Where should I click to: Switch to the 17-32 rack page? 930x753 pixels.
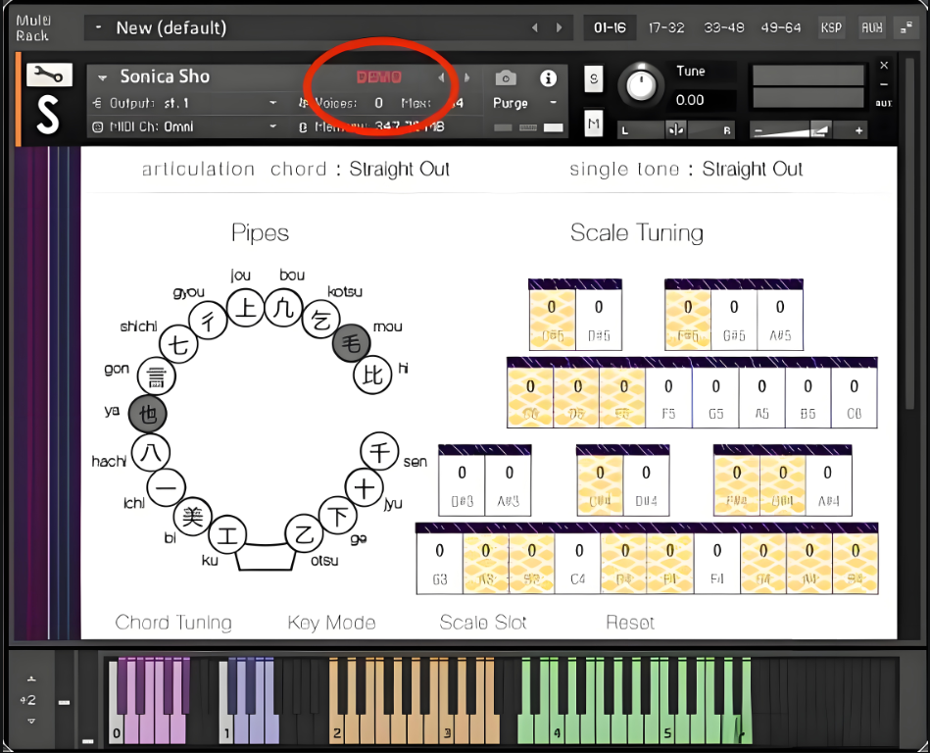(666, 28)
